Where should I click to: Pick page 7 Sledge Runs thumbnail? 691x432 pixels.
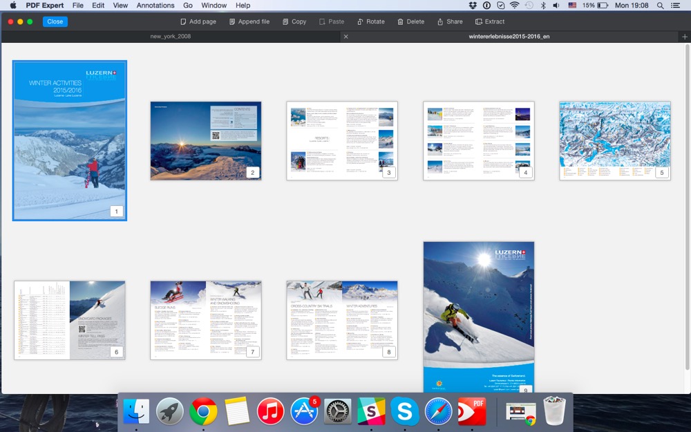205,319
